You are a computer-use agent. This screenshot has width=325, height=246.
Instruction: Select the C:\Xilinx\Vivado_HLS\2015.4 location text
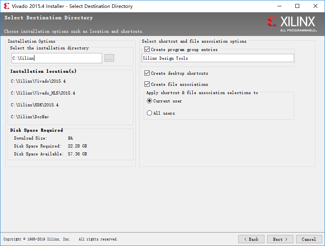[43, 93]
